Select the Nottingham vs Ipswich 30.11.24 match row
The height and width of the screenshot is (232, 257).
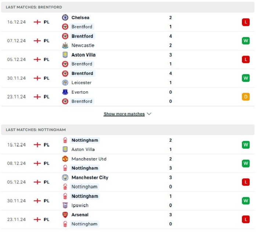(x=128, y=201)
